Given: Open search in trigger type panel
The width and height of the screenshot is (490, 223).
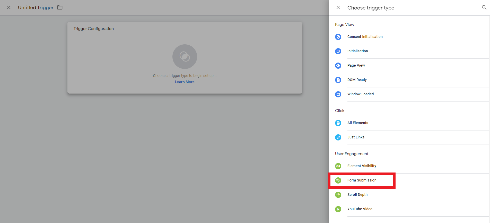Looking at the screenshot, I should pos(484,7).
